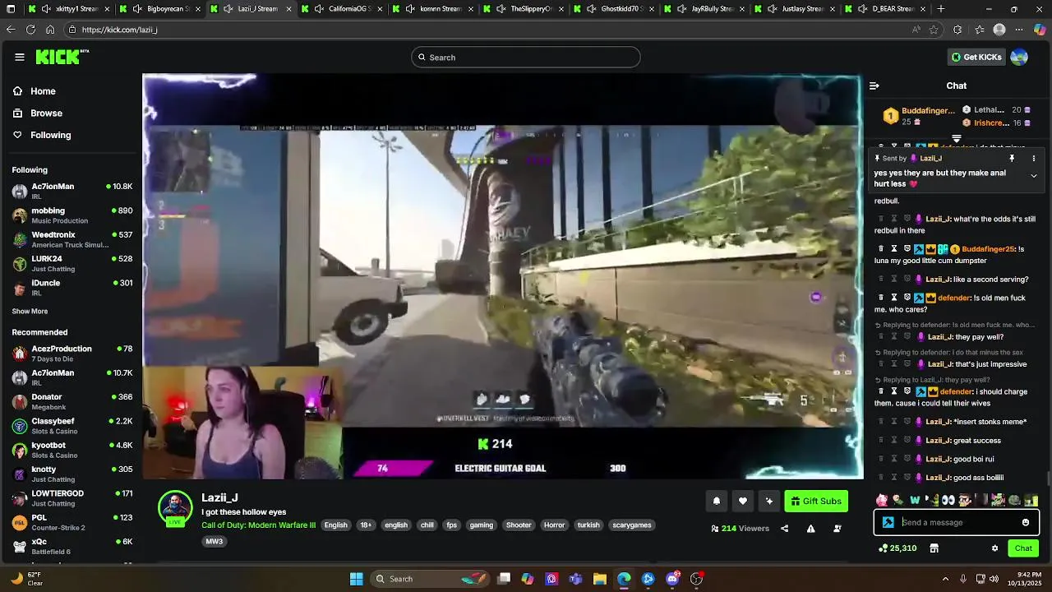1052x592 pixels.
Task: Click the eyes emote in quick emotes
Action: (x=948, y=500)
